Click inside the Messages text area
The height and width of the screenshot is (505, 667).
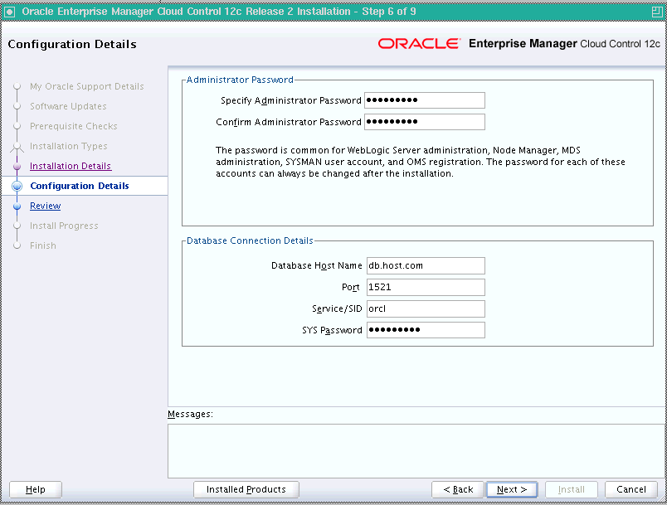click(x=416, y=451)
